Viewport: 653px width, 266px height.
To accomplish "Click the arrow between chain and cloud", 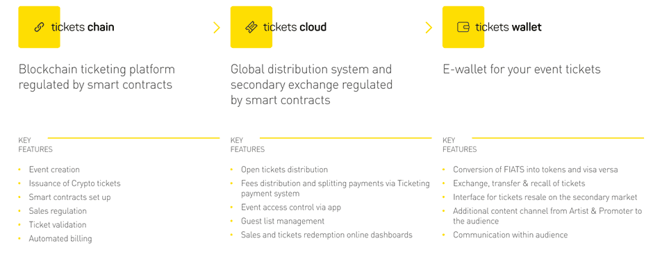I will pyautogui.click(x=217, y=28).
